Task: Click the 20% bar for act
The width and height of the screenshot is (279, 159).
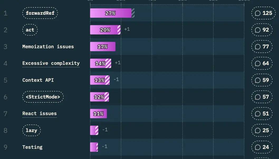Action: point(105,30)
